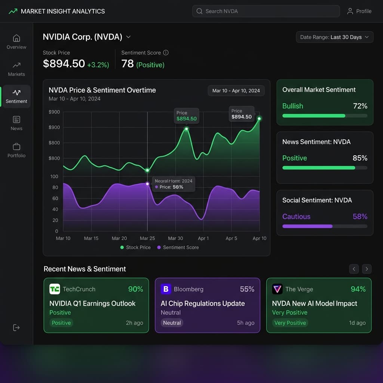
Task: Click the Bloomberg B logo icon
Action: point(166,289)
